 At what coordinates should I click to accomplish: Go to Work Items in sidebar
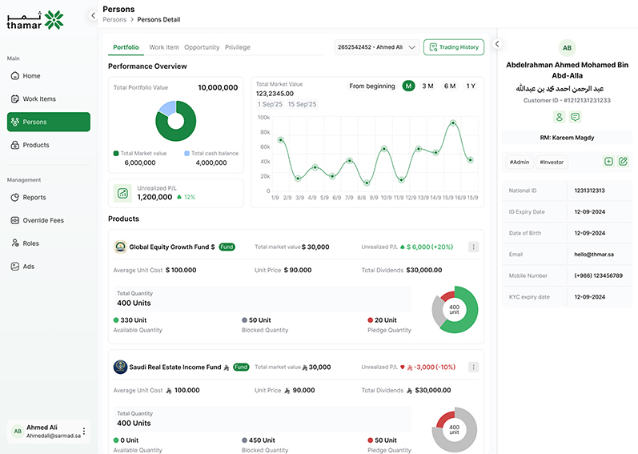coord(38,99)
